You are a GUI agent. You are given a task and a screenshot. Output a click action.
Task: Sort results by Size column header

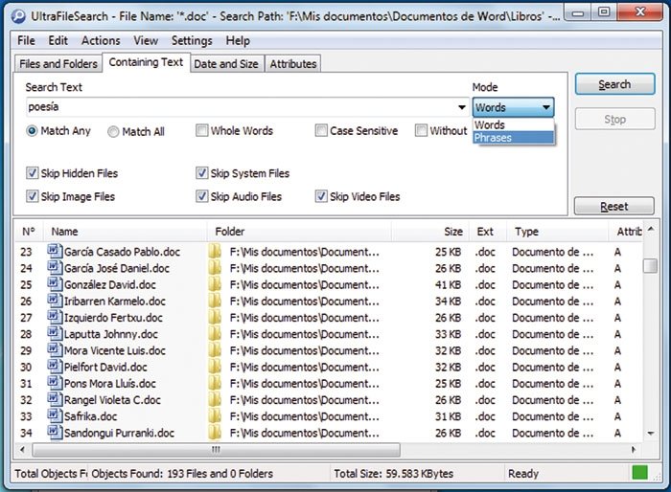pyautogui.click(x=430, y=232)
